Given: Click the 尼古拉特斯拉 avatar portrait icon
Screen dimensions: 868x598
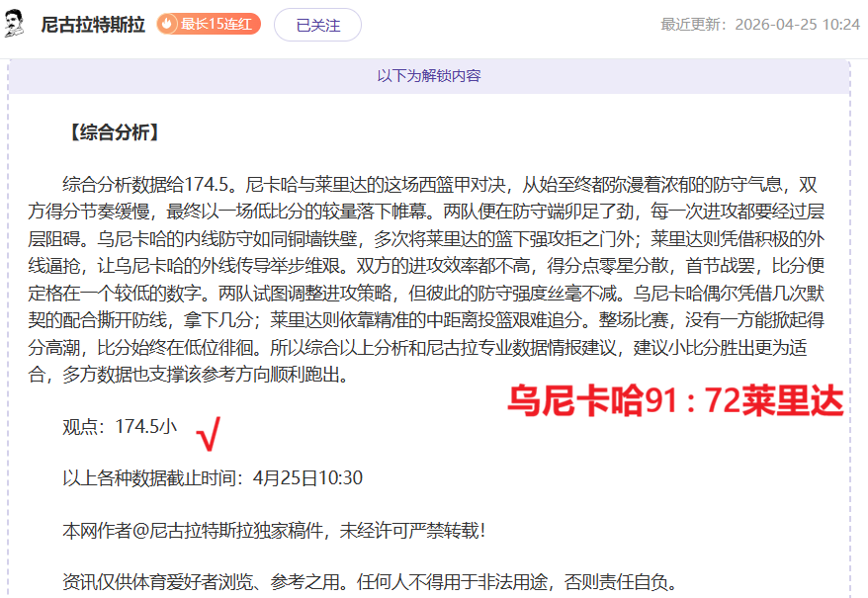Looking at the screenshot, I should click(x=17, y=22).
